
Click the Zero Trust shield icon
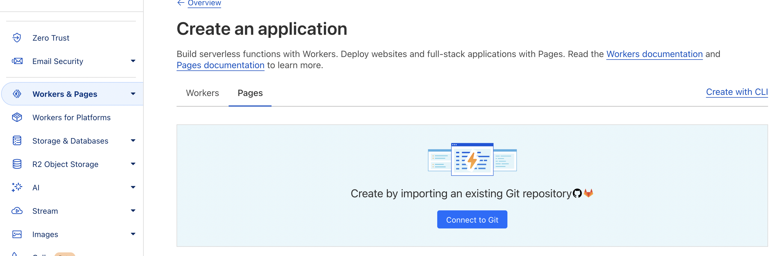pyautogui.click(x=17, y=38)
